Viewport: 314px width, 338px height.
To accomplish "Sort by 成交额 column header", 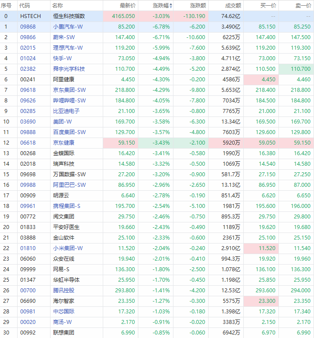I will click(x=233, y=6).
